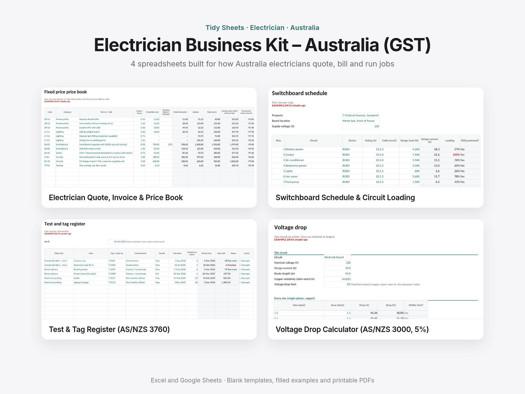
Task: Click 'Add RCD safety switch' row
Action: [x=149, y=149]
